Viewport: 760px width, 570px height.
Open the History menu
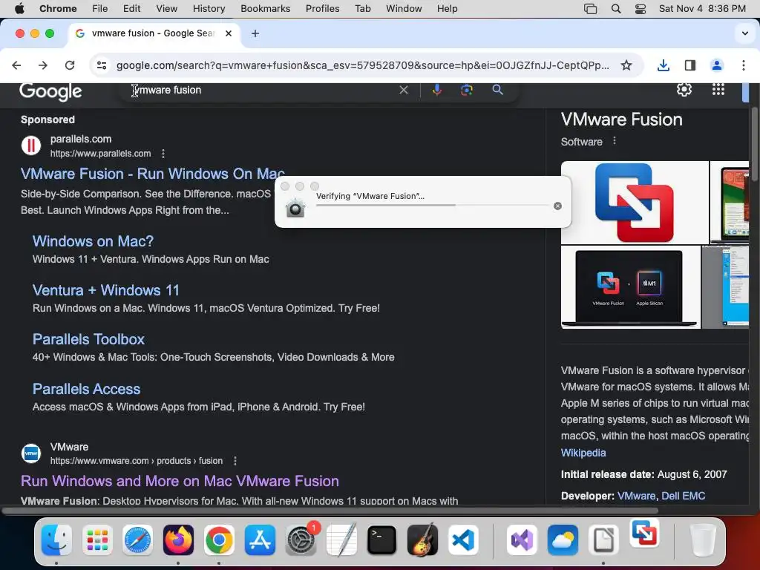pos(209,9)
